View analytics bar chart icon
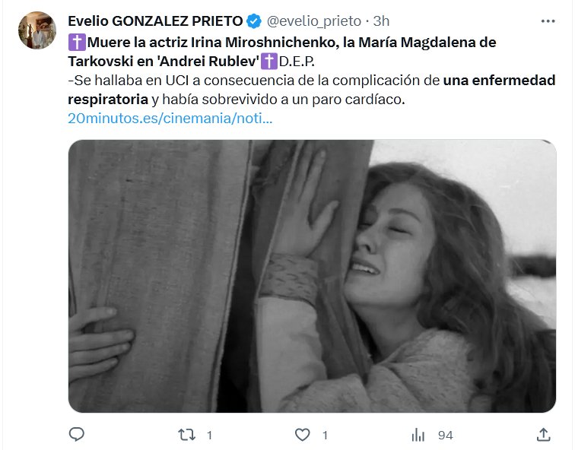 click(418, 435)
